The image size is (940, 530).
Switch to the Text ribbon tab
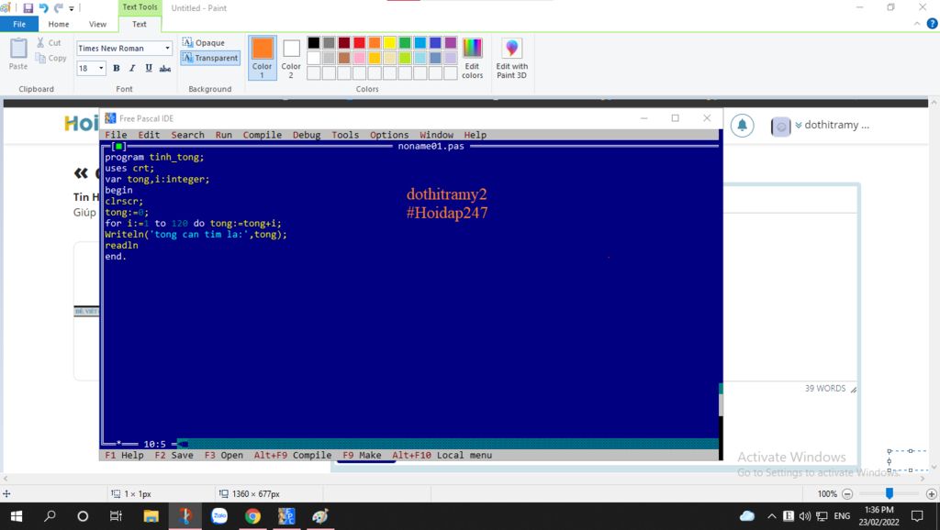point(140,24)
